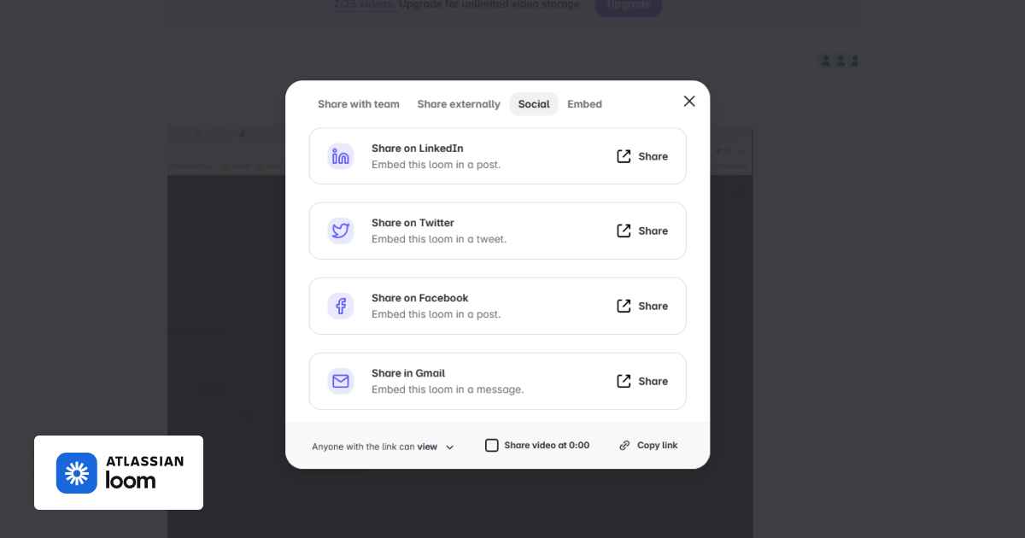
Task: Enable Share video at 0:00 checkbox
Action: pyautogui.click(x=492, y=445)
